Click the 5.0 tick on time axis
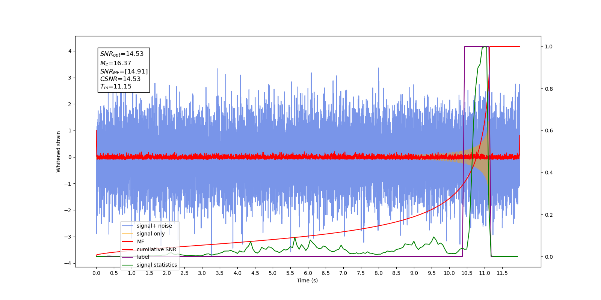The height and width of the screenshot is (300, 601). (273, 273)
